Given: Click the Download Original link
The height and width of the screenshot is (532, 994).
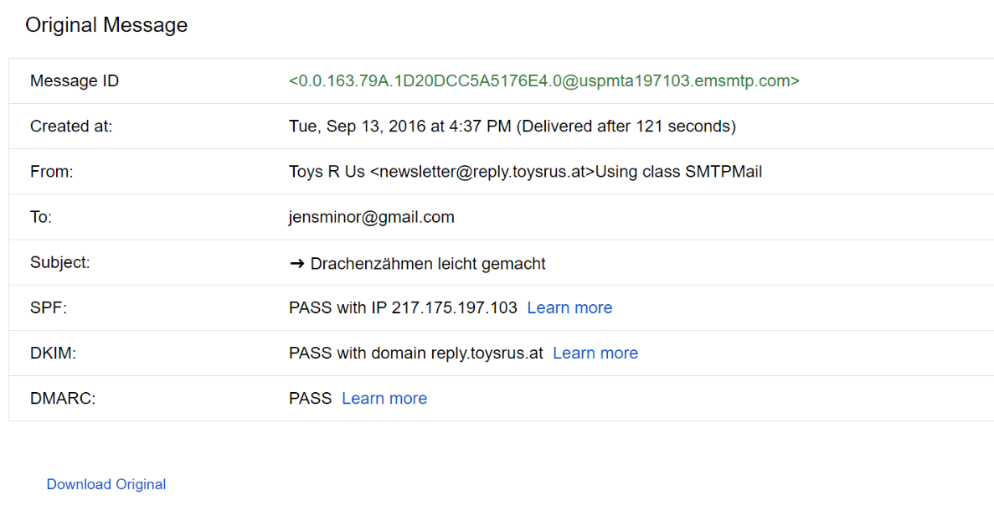Looking at the screenshot, I should point(106,484).
